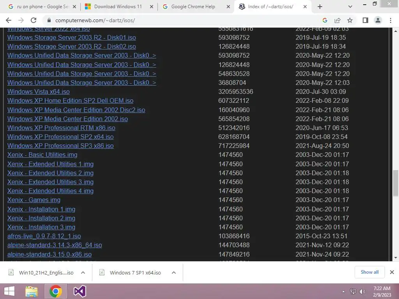Close the 'Download Windows 11' tab
This screenshot has height=299, width=399.
152,7
